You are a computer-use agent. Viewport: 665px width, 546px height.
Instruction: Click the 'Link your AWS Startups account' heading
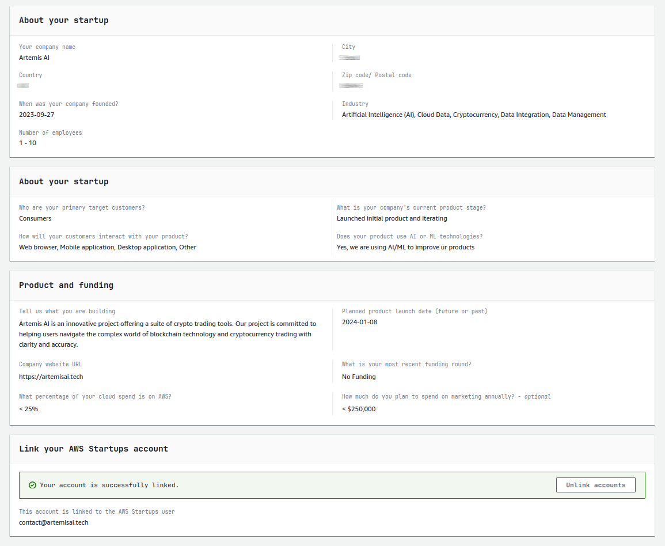tap(93, 449)
